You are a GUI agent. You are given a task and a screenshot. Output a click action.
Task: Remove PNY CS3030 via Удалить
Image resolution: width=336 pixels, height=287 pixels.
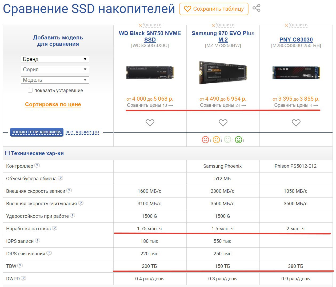[x=296, y=25]
